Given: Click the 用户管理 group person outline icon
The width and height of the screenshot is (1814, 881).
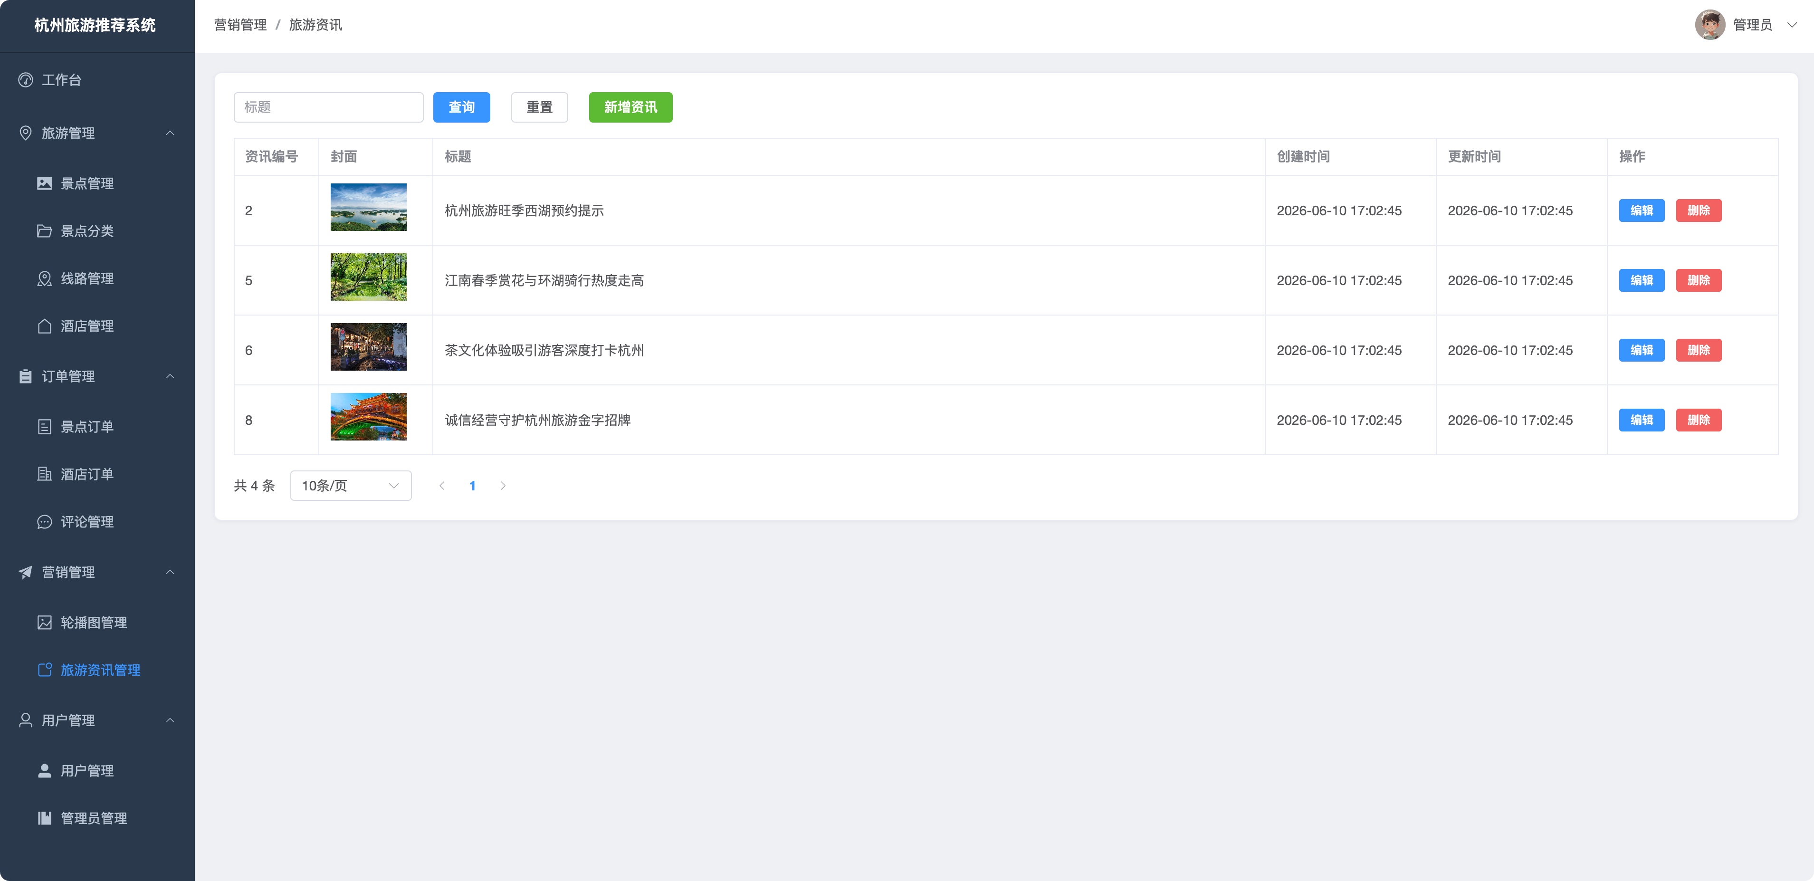Looking at the screenshot, I should [x=25, y=720].
